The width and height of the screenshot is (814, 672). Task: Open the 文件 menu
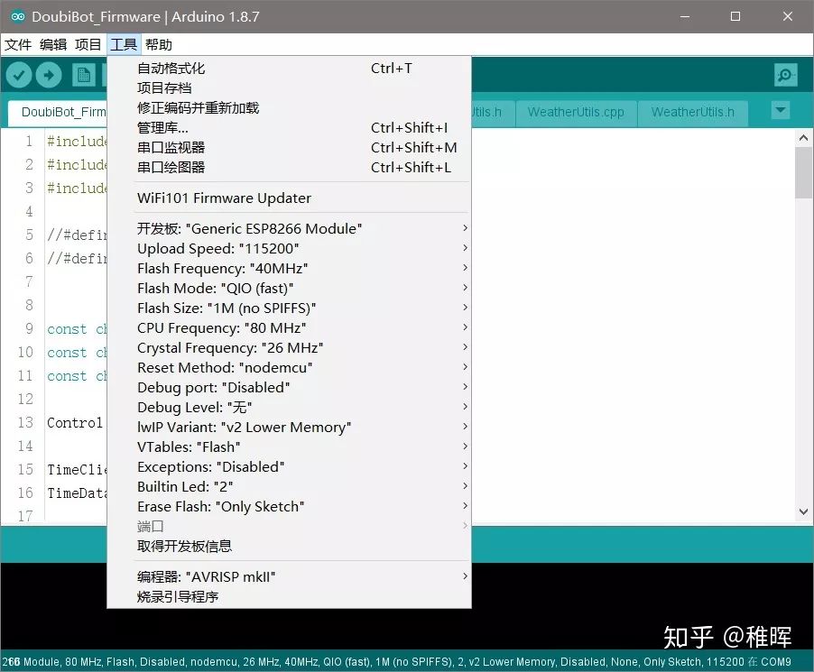click(18, 44)
